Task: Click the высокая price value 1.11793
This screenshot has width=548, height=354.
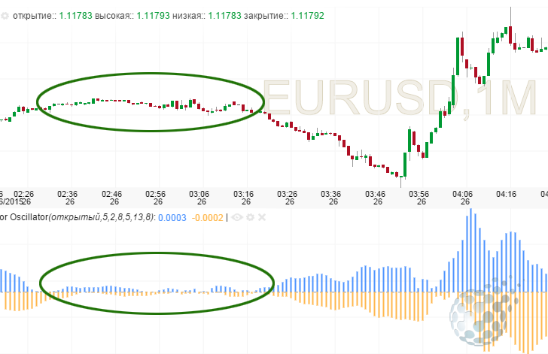Action: pos(154,14)
